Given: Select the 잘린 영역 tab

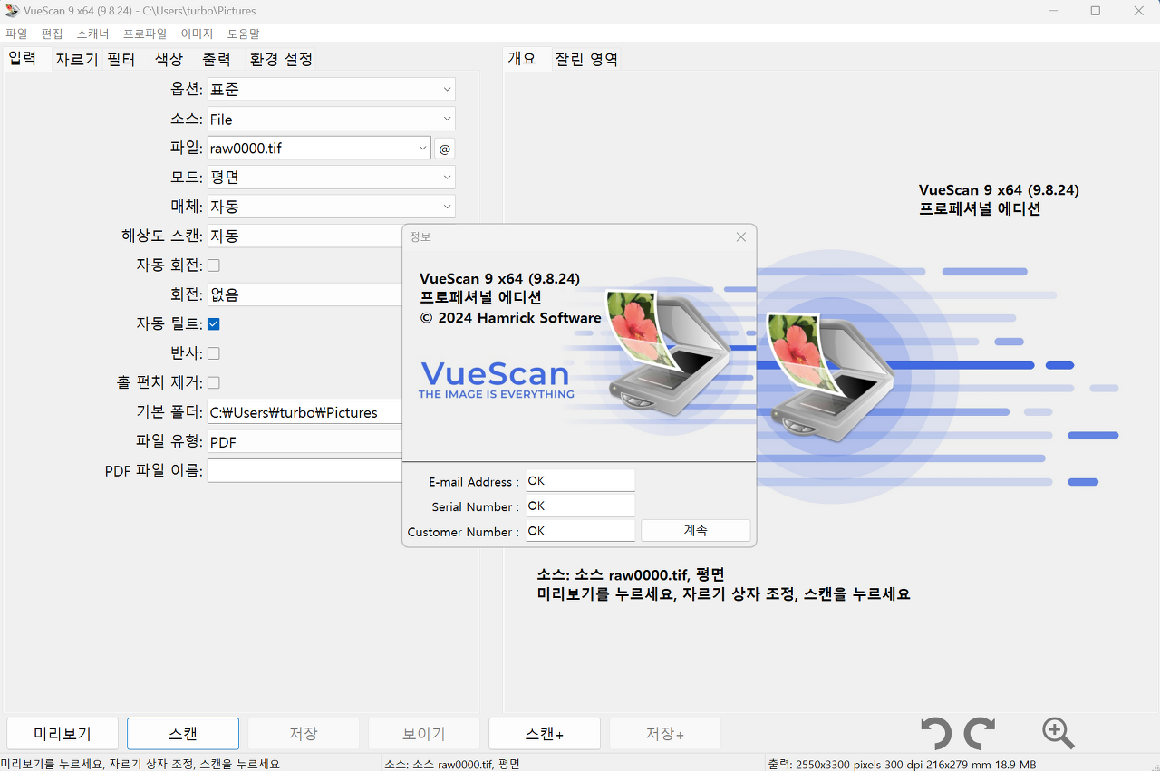Looking at the screenshot, I should [x=586, y=59].
